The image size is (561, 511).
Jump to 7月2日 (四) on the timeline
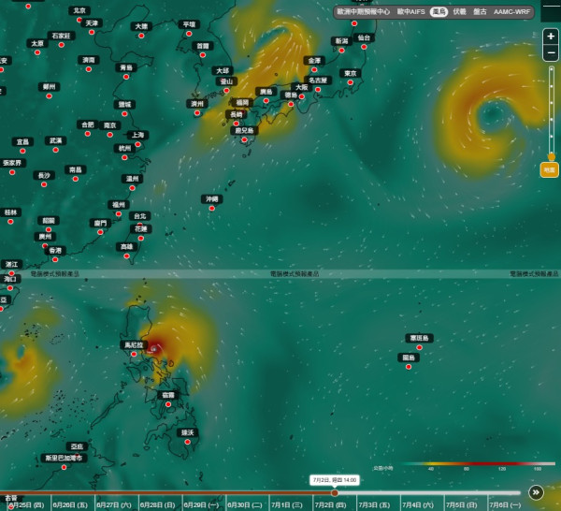(331, 504)
